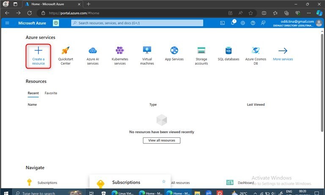Click the browser profile avatar
This screenshot has width=325, height=195.
pos(6,4)
